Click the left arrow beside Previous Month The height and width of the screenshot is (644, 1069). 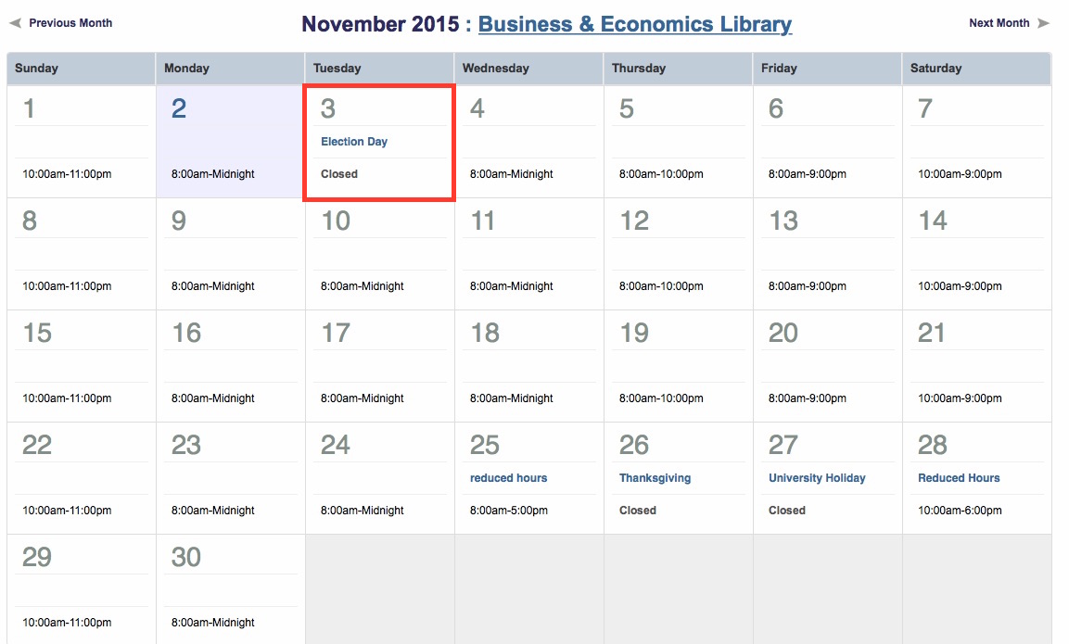click(15, 23)
